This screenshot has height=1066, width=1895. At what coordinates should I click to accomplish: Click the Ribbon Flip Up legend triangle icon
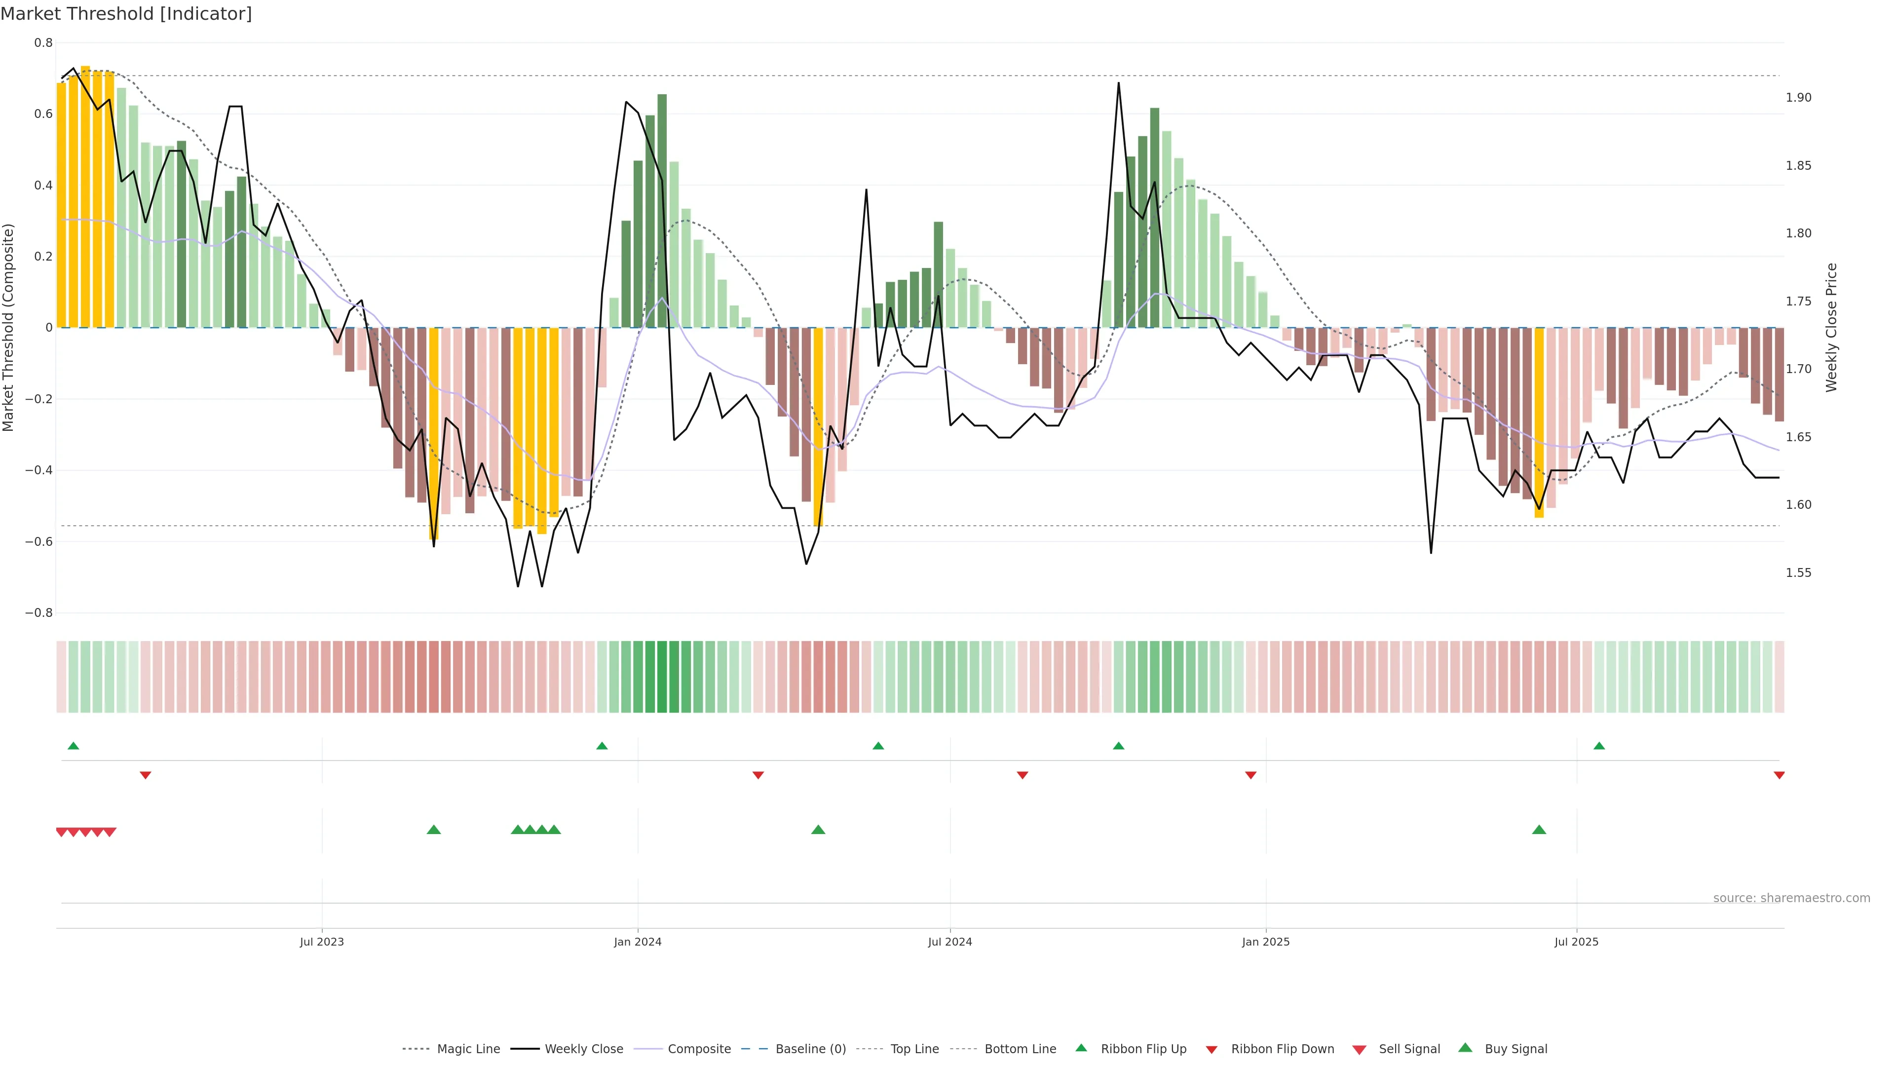pos(1081,1048)
